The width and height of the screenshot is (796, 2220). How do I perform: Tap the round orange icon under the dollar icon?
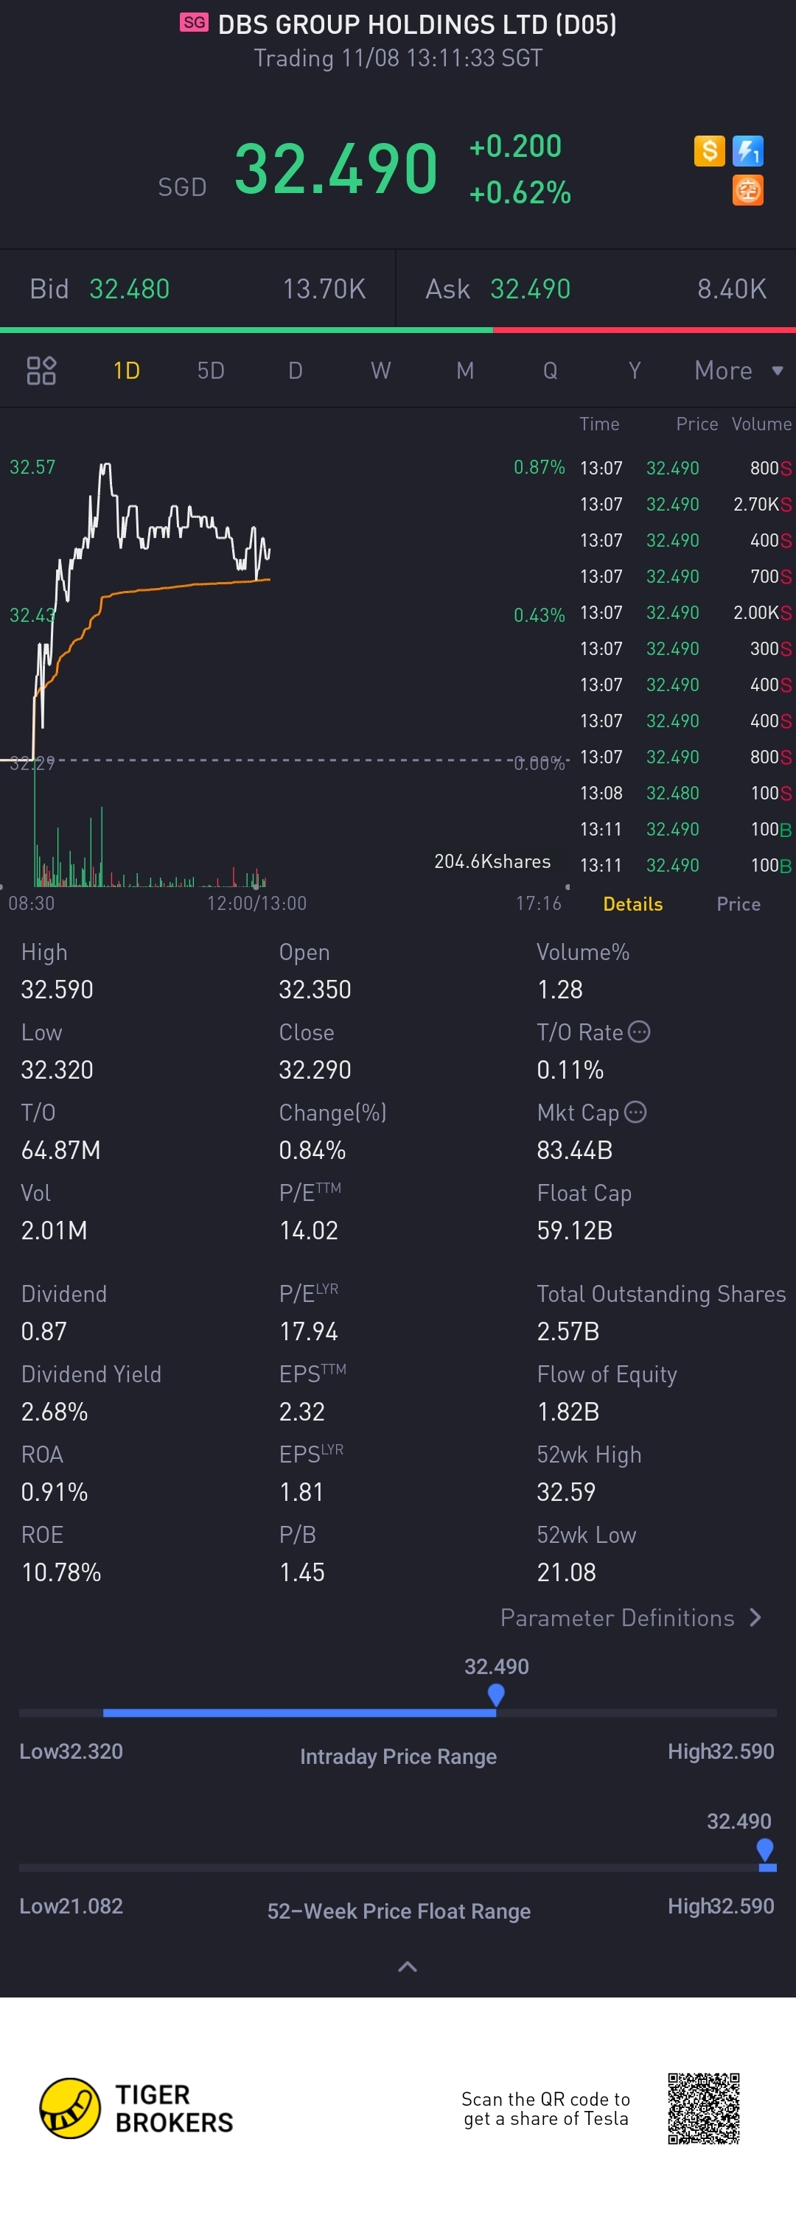tap(747, 189)
